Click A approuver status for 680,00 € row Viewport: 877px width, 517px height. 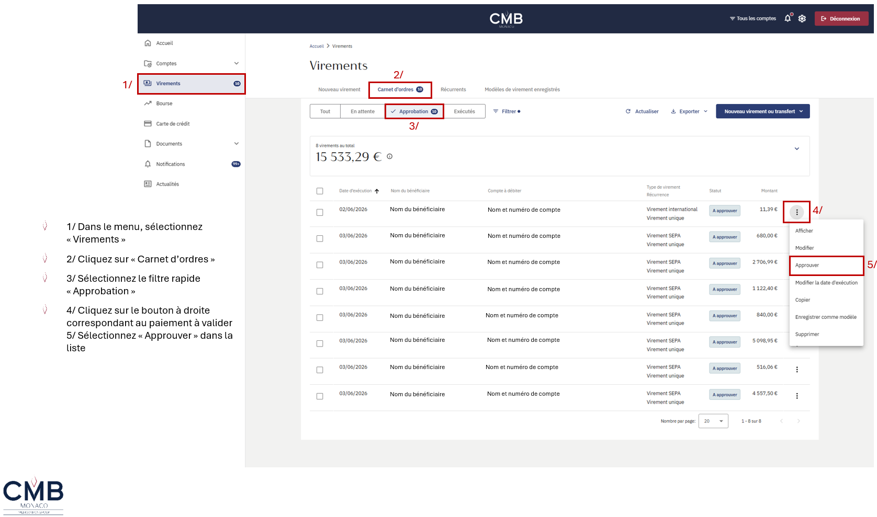coord(725,237)
